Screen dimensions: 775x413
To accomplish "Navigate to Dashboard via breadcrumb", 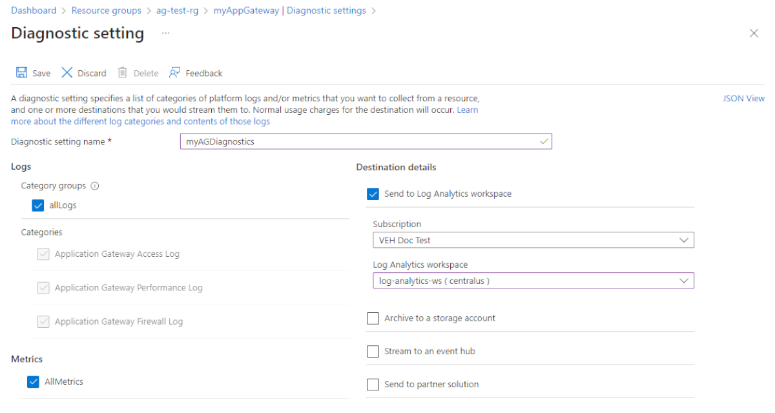I will [34, 10].
